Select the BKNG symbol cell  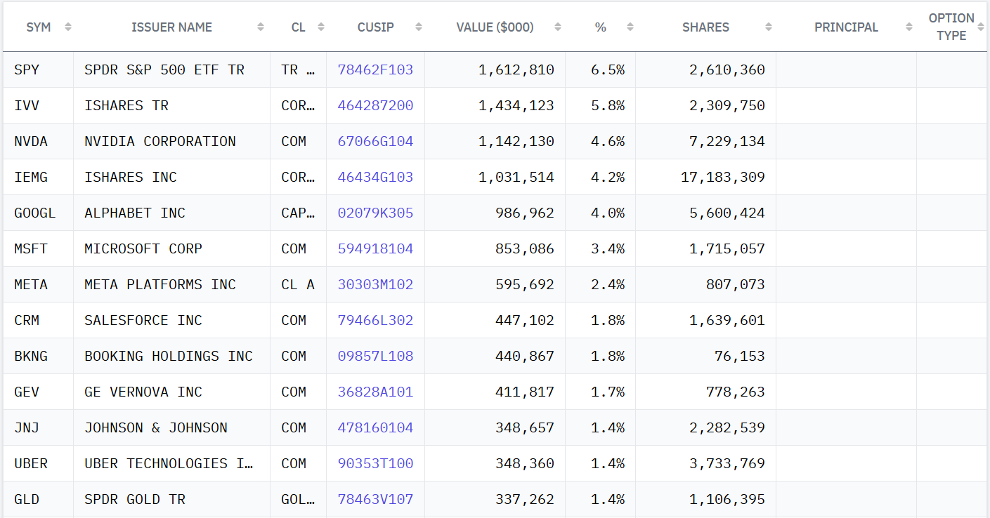tap(39, 356)
